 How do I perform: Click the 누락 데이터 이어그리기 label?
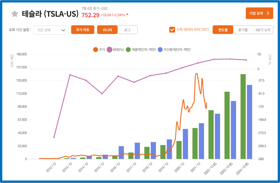click(193, 30)
